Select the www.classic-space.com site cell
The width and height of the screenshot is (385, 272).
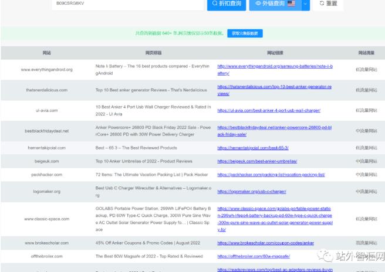click(x=46, y=219)
